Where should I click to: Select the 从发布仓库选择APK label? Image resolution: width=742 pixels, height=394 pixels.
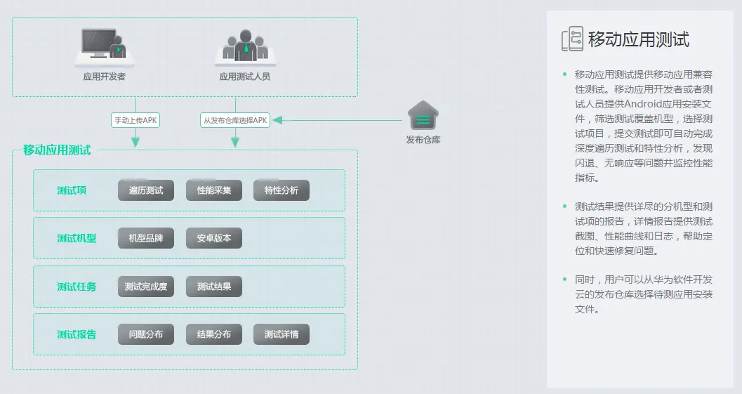pos(235,120)
